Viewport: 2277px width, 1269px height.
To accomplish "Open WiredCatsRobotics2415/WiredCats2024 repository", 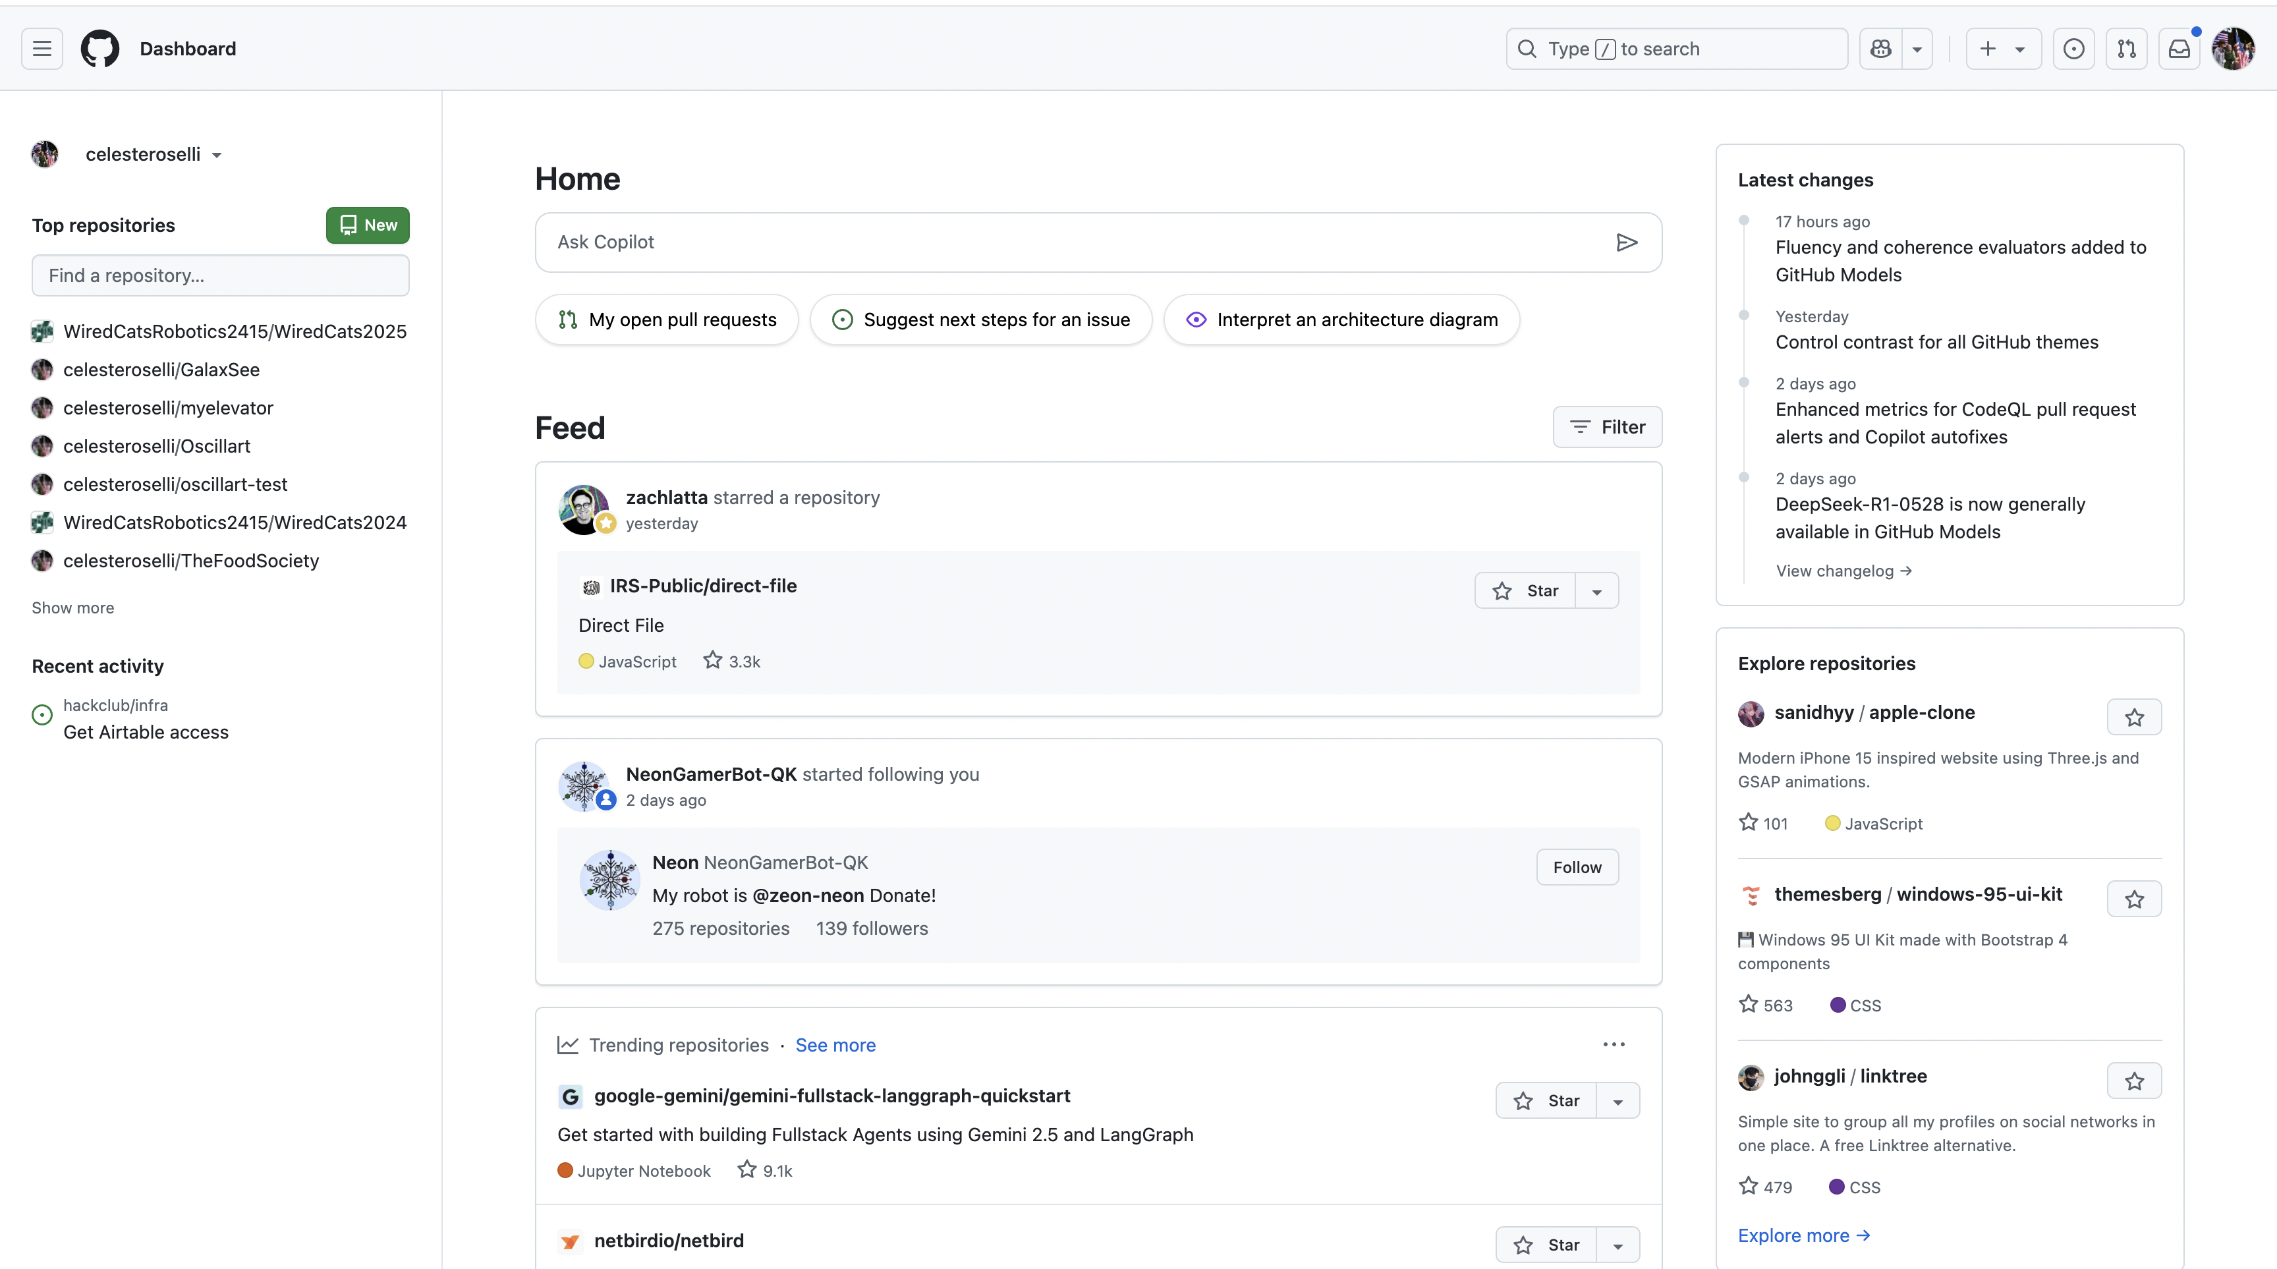I will click(x=235, y=522).
